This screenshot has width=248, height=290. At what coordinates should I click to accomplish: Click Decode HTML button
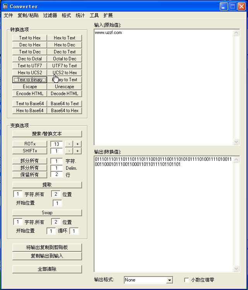coord(65,94)
